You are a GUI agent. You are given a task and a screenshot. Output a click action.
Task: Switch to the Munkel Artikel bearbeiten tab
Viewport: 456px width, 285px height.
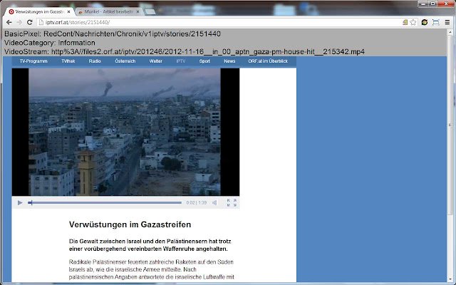pyautogui.click(x=108, y=11)
